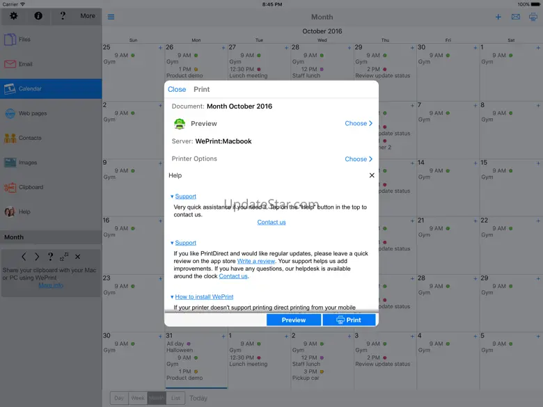Close the print dialog
The image size is (543, 407).
coord(177,89)
